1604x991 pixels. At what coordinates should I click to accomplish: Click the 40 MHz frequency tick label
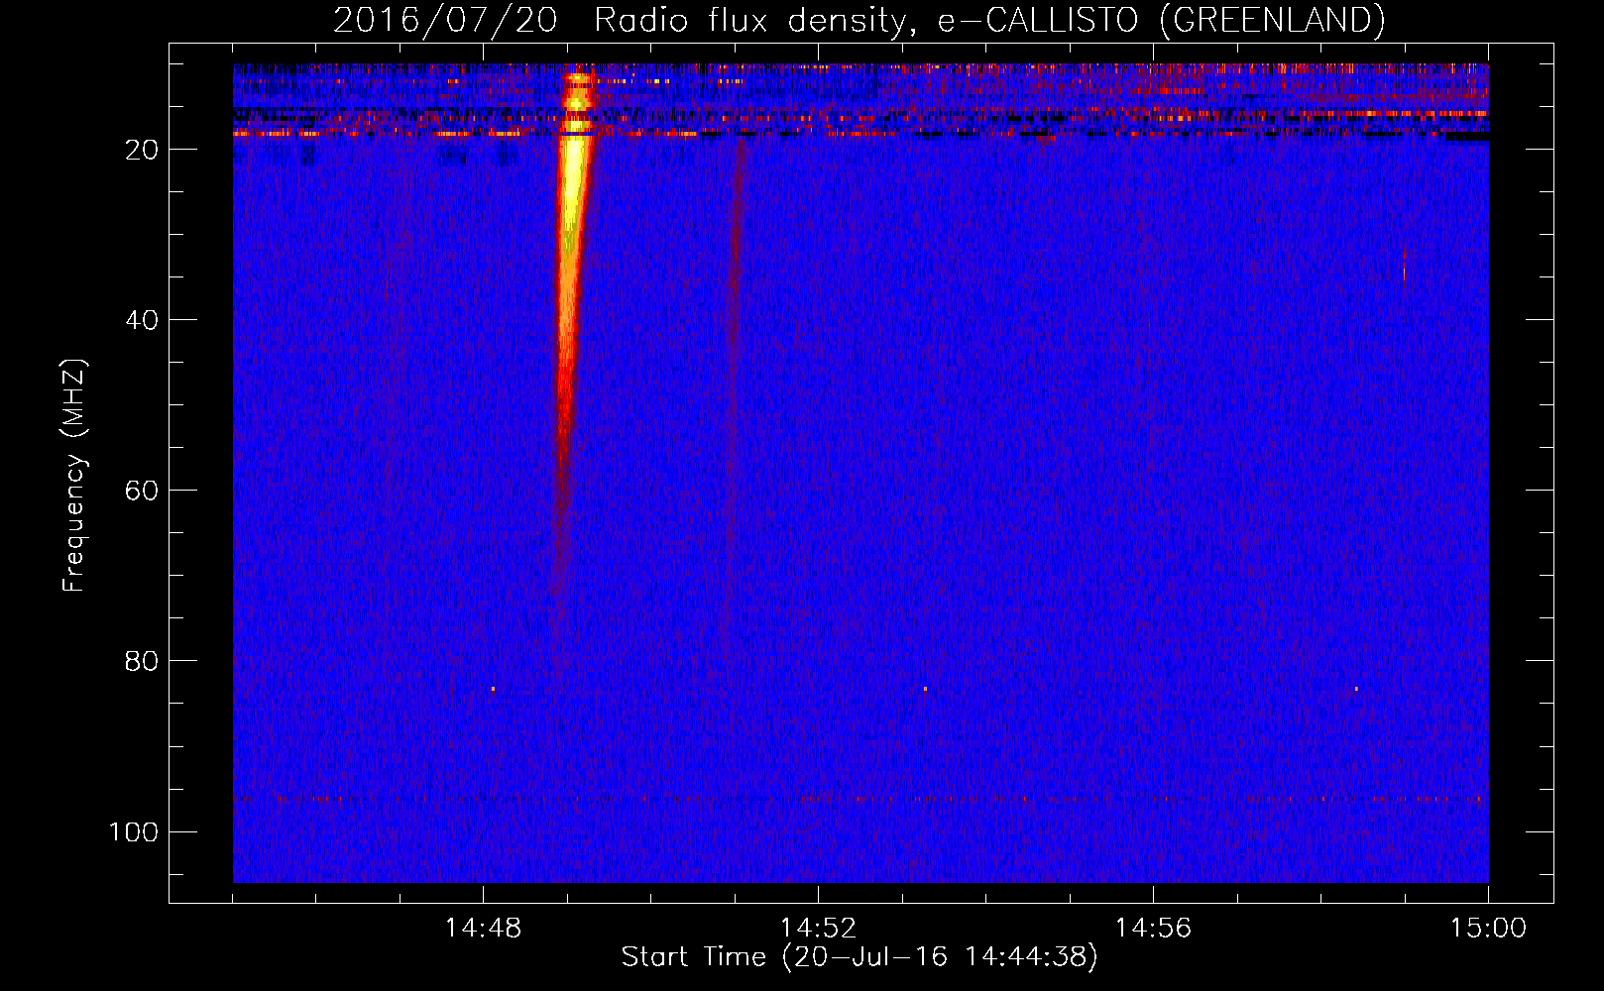[142, 320]
